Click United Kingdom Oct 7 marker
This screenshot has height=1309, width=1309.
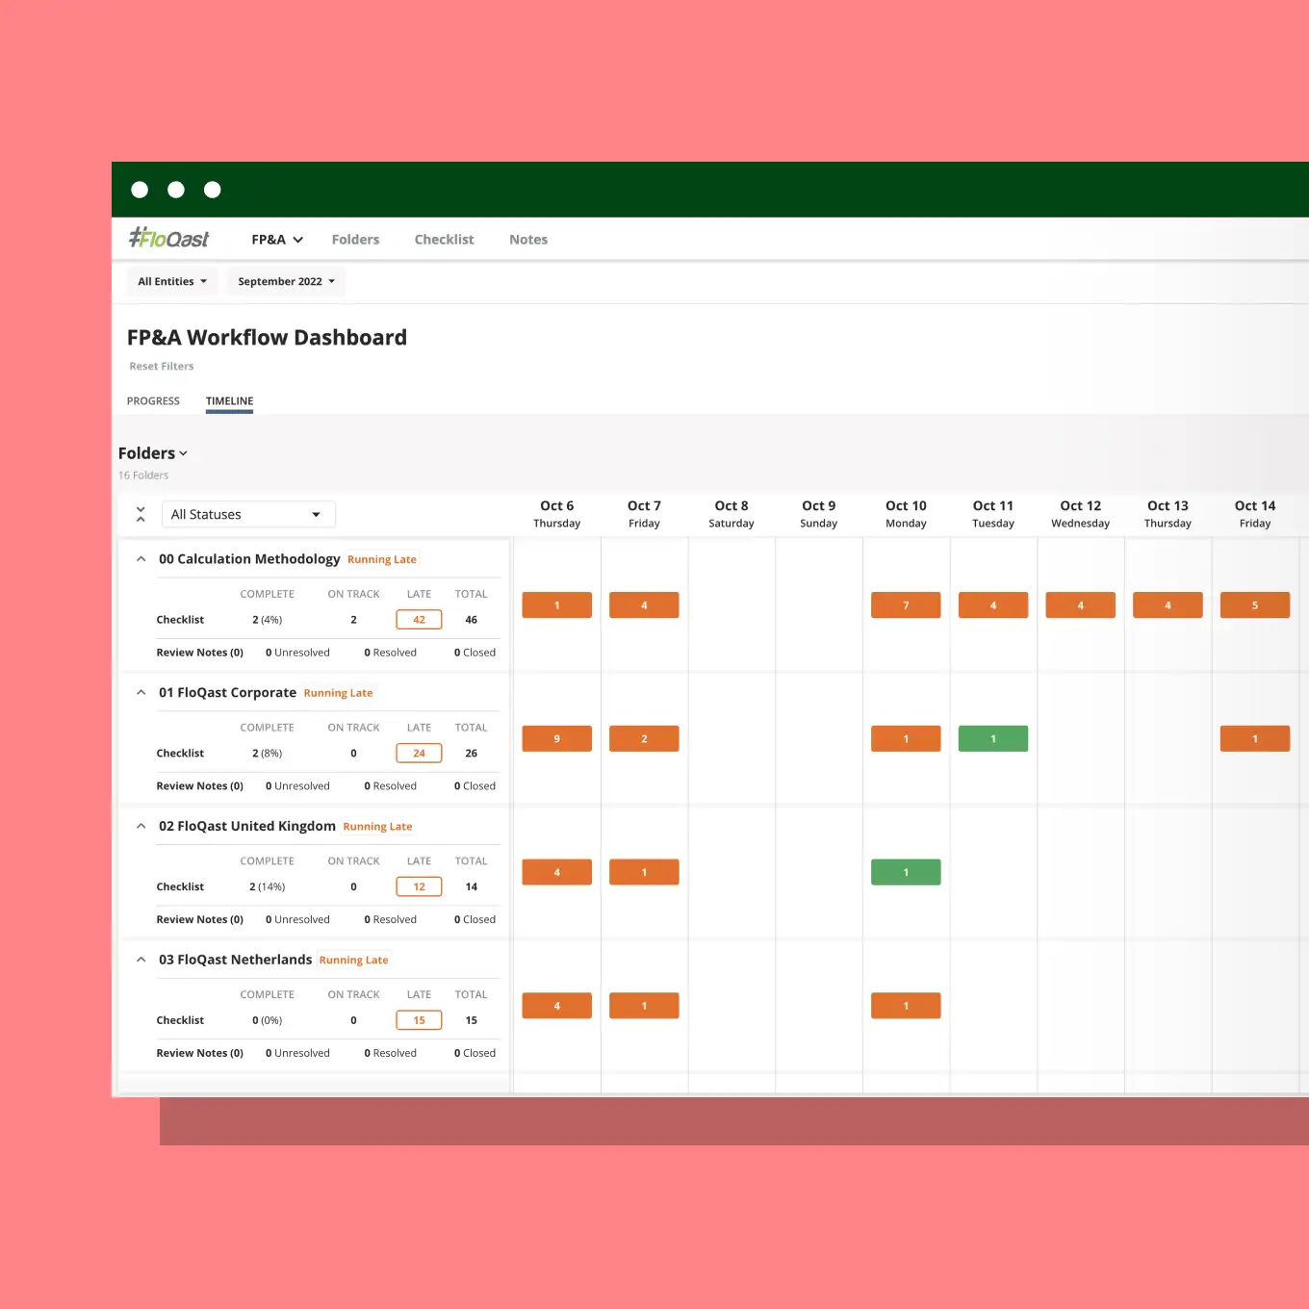(x=644, y=872)
